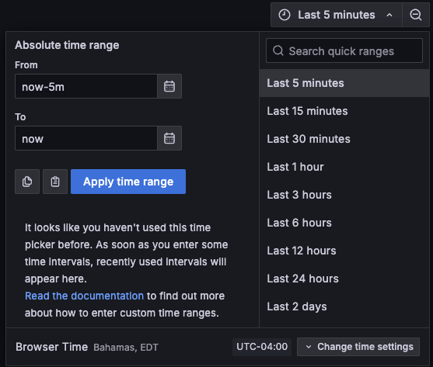This screenshot has height=367, width=433.
Task: Select Last 15 minutes quick range
Action: click(x=344, y=111)
